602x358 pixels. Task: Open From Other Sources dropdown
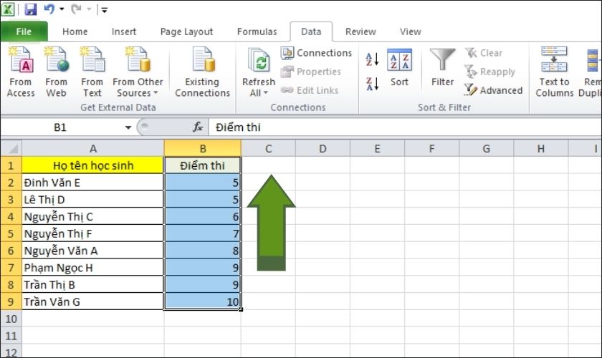click(x=138, y=72)
